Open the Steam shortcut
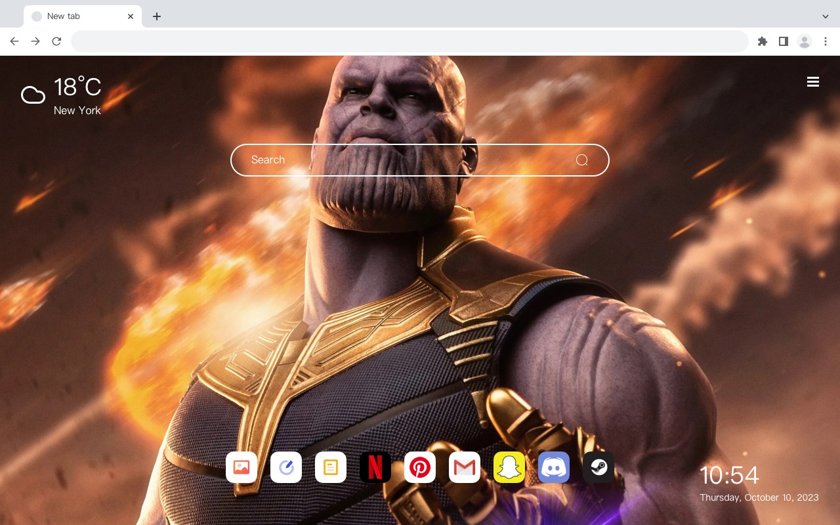 598,467
